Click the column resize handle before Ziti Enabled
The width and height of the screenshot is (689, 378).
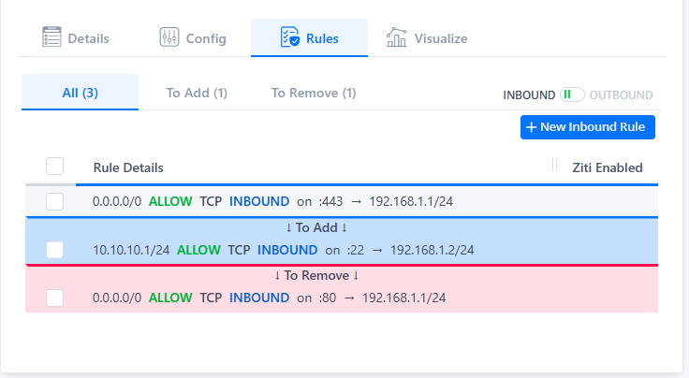pyautogui.click(x=555, y=167)
